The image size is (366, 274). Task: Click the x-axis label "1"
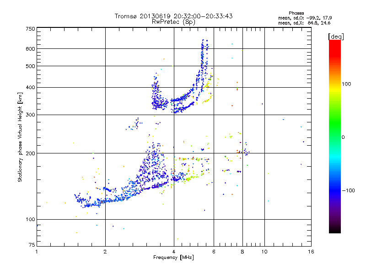[37, 252]
